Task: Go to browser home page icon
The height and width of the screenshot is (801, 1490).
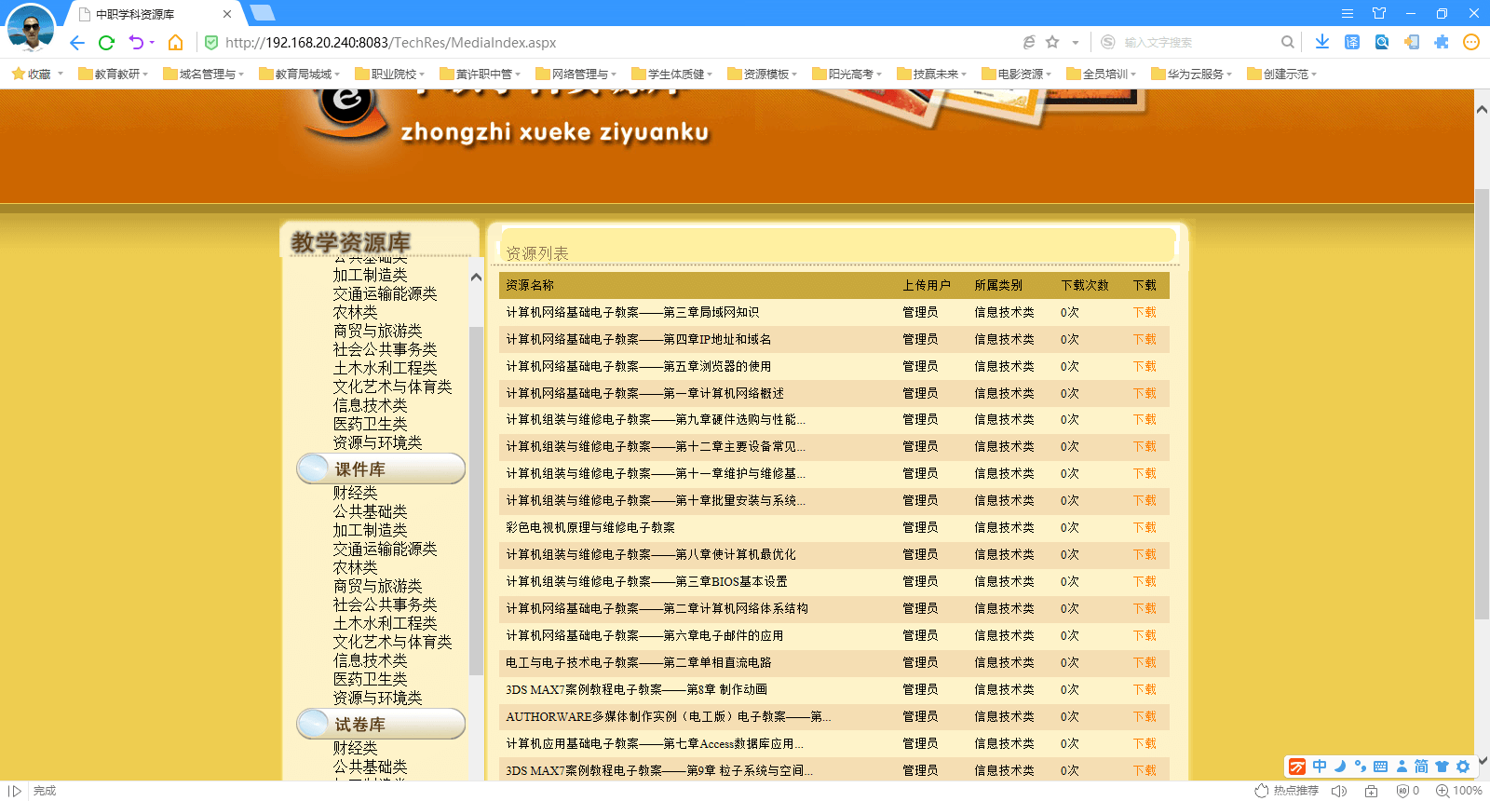Action: coord(175,43)
